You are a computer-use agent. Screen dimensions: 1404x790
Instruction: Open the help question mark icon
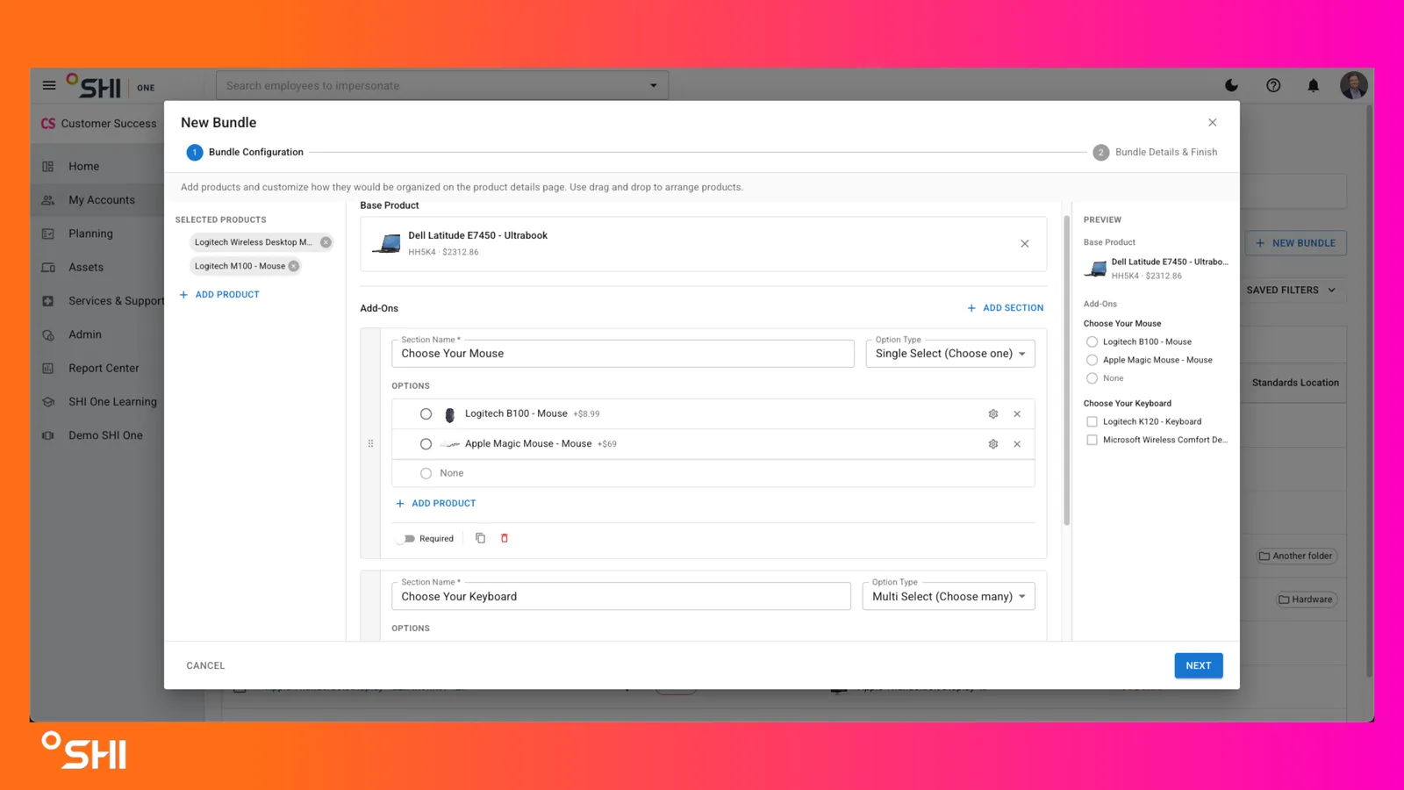coord(1273,85)
